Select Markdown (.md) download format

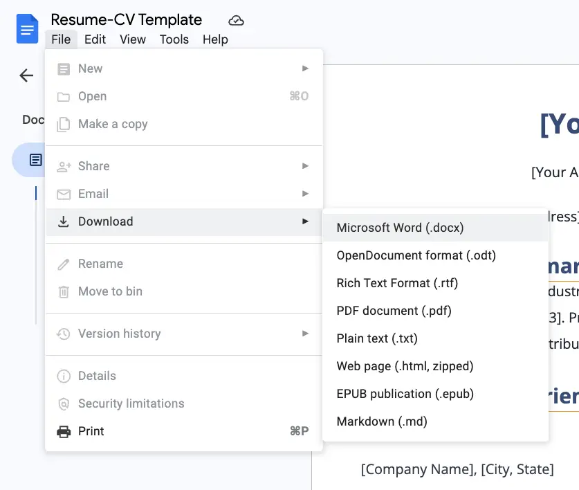pos(382,421)
